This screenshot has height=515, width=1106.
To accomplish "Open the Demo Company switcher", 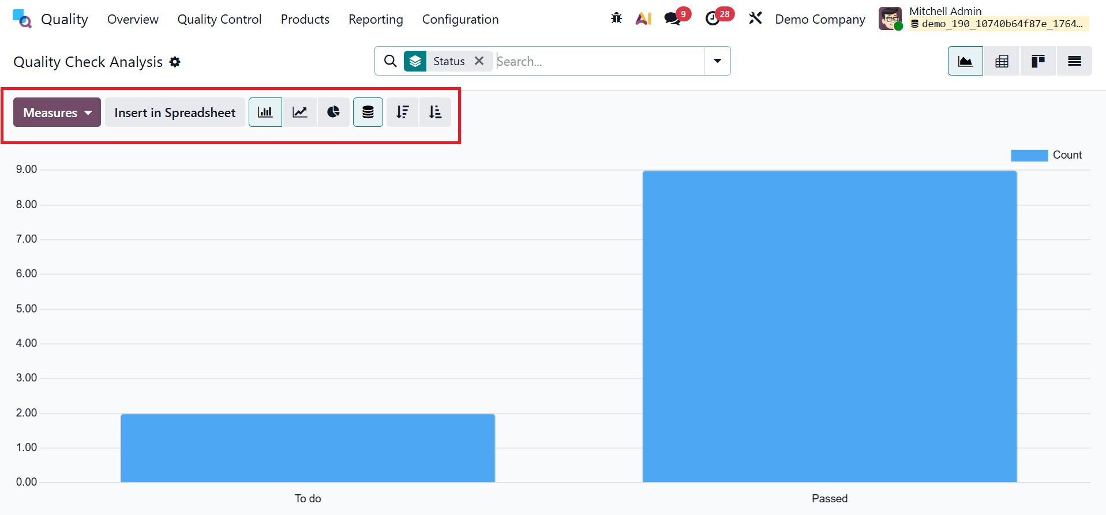I will pyautogui.click(x=820, y=19).
